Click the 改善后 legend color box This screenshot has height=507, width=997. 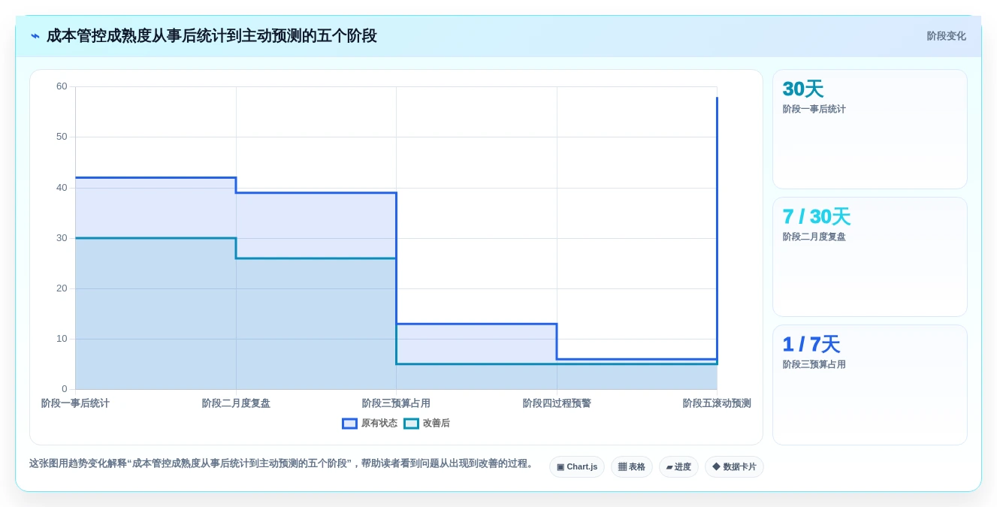point(411,424)
